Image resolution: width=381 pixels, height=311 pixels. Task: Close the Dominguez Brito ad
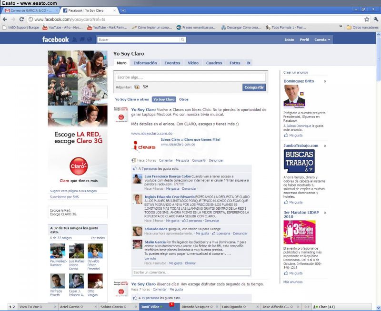(x=325, y=81)
